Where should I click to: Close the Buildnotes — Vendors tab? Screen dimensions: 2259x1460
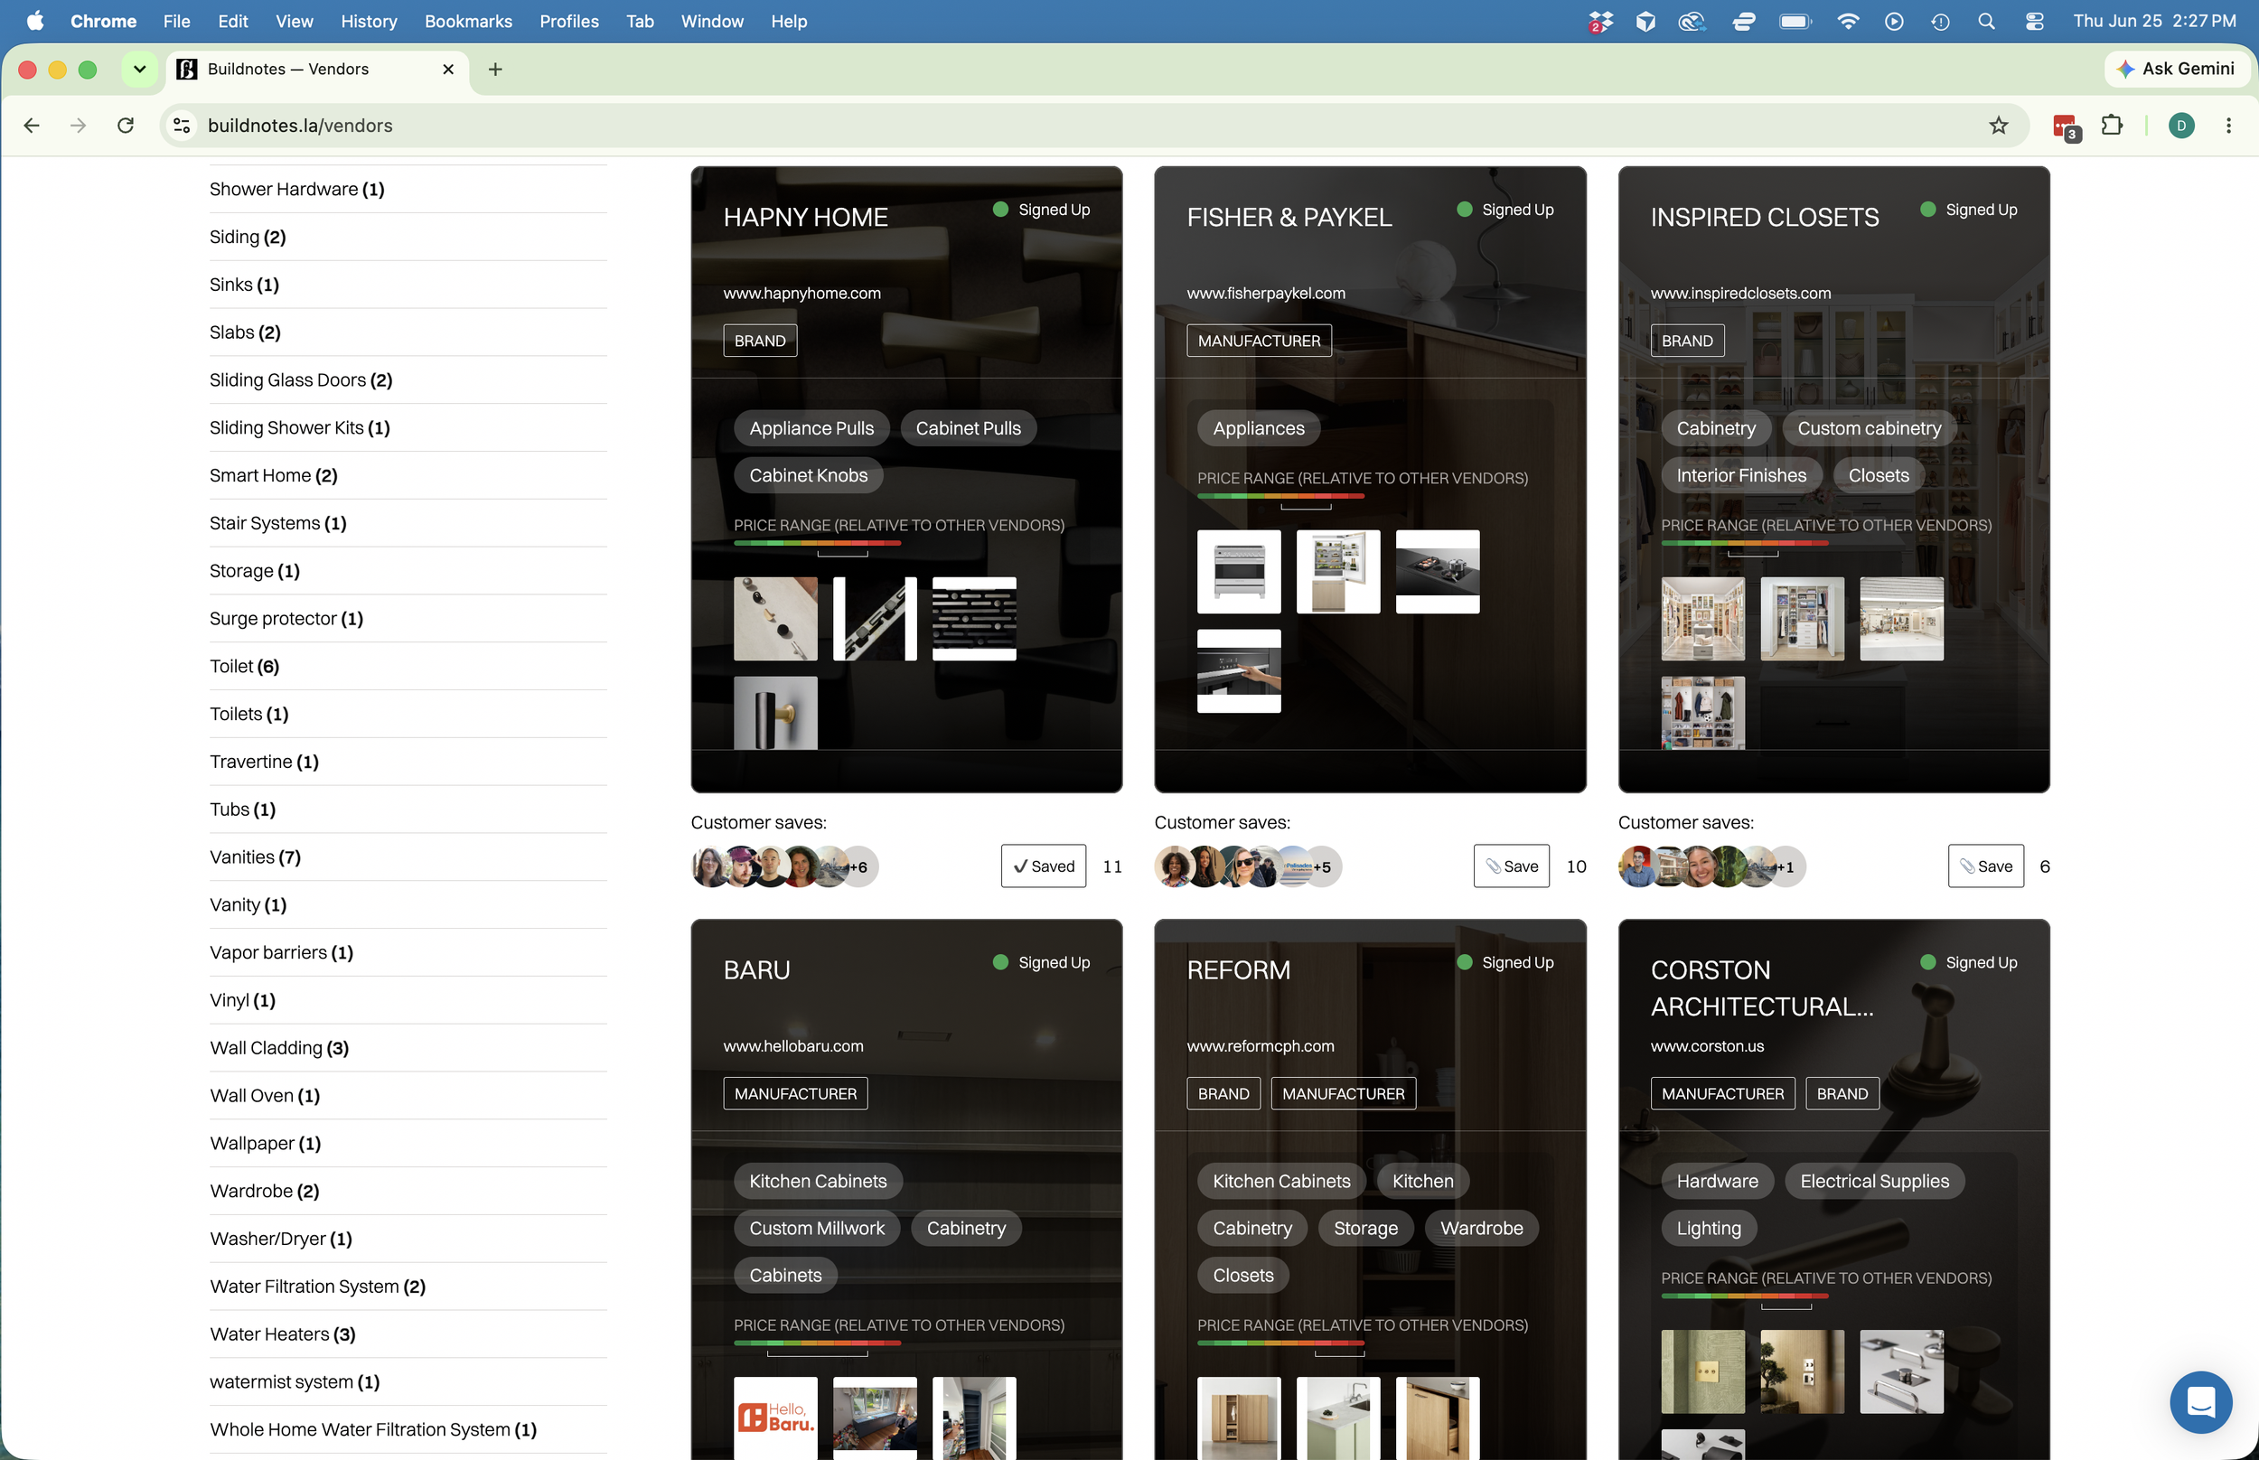click(x=448, y=70)
